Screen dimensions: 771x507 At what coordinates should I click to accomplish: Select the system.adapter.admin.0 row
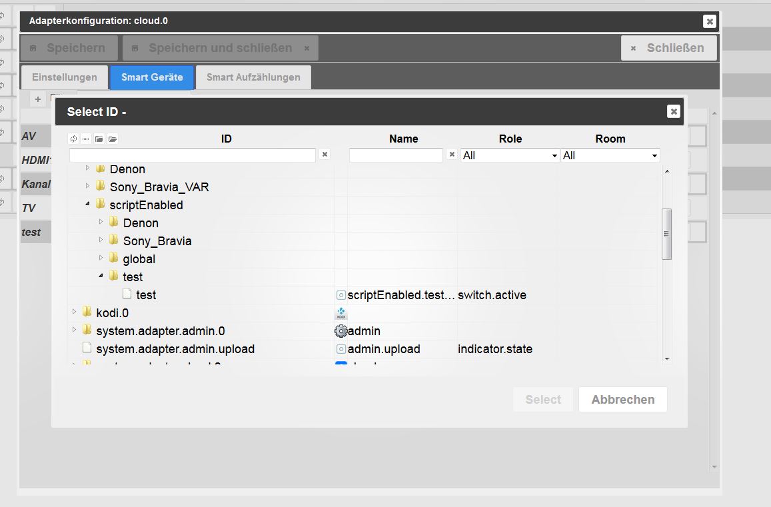pos(363,331)
